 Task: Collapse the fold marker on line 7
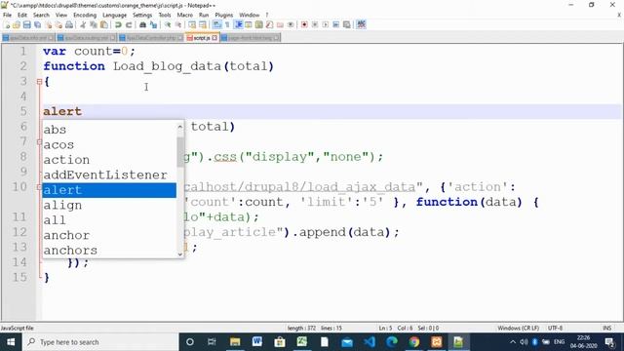[39, 141]
